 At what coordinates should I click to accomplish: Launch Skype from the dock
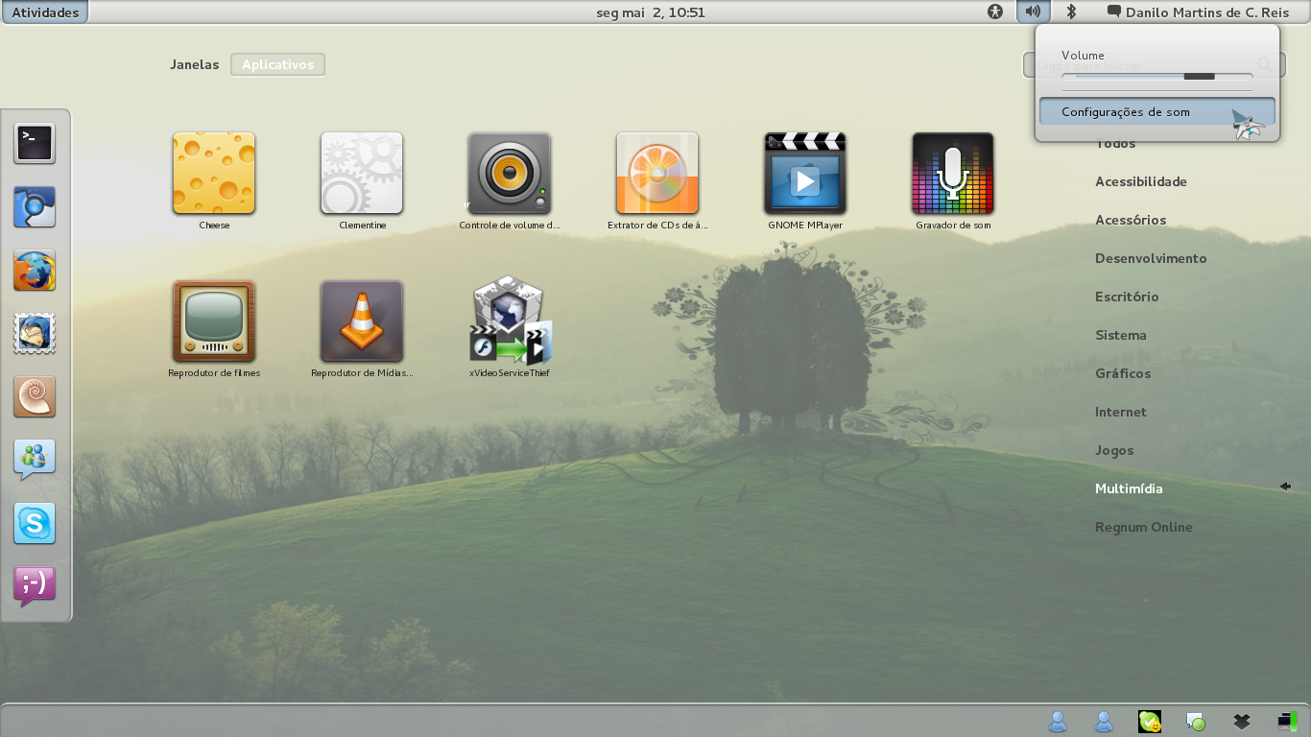coord(35,523)
